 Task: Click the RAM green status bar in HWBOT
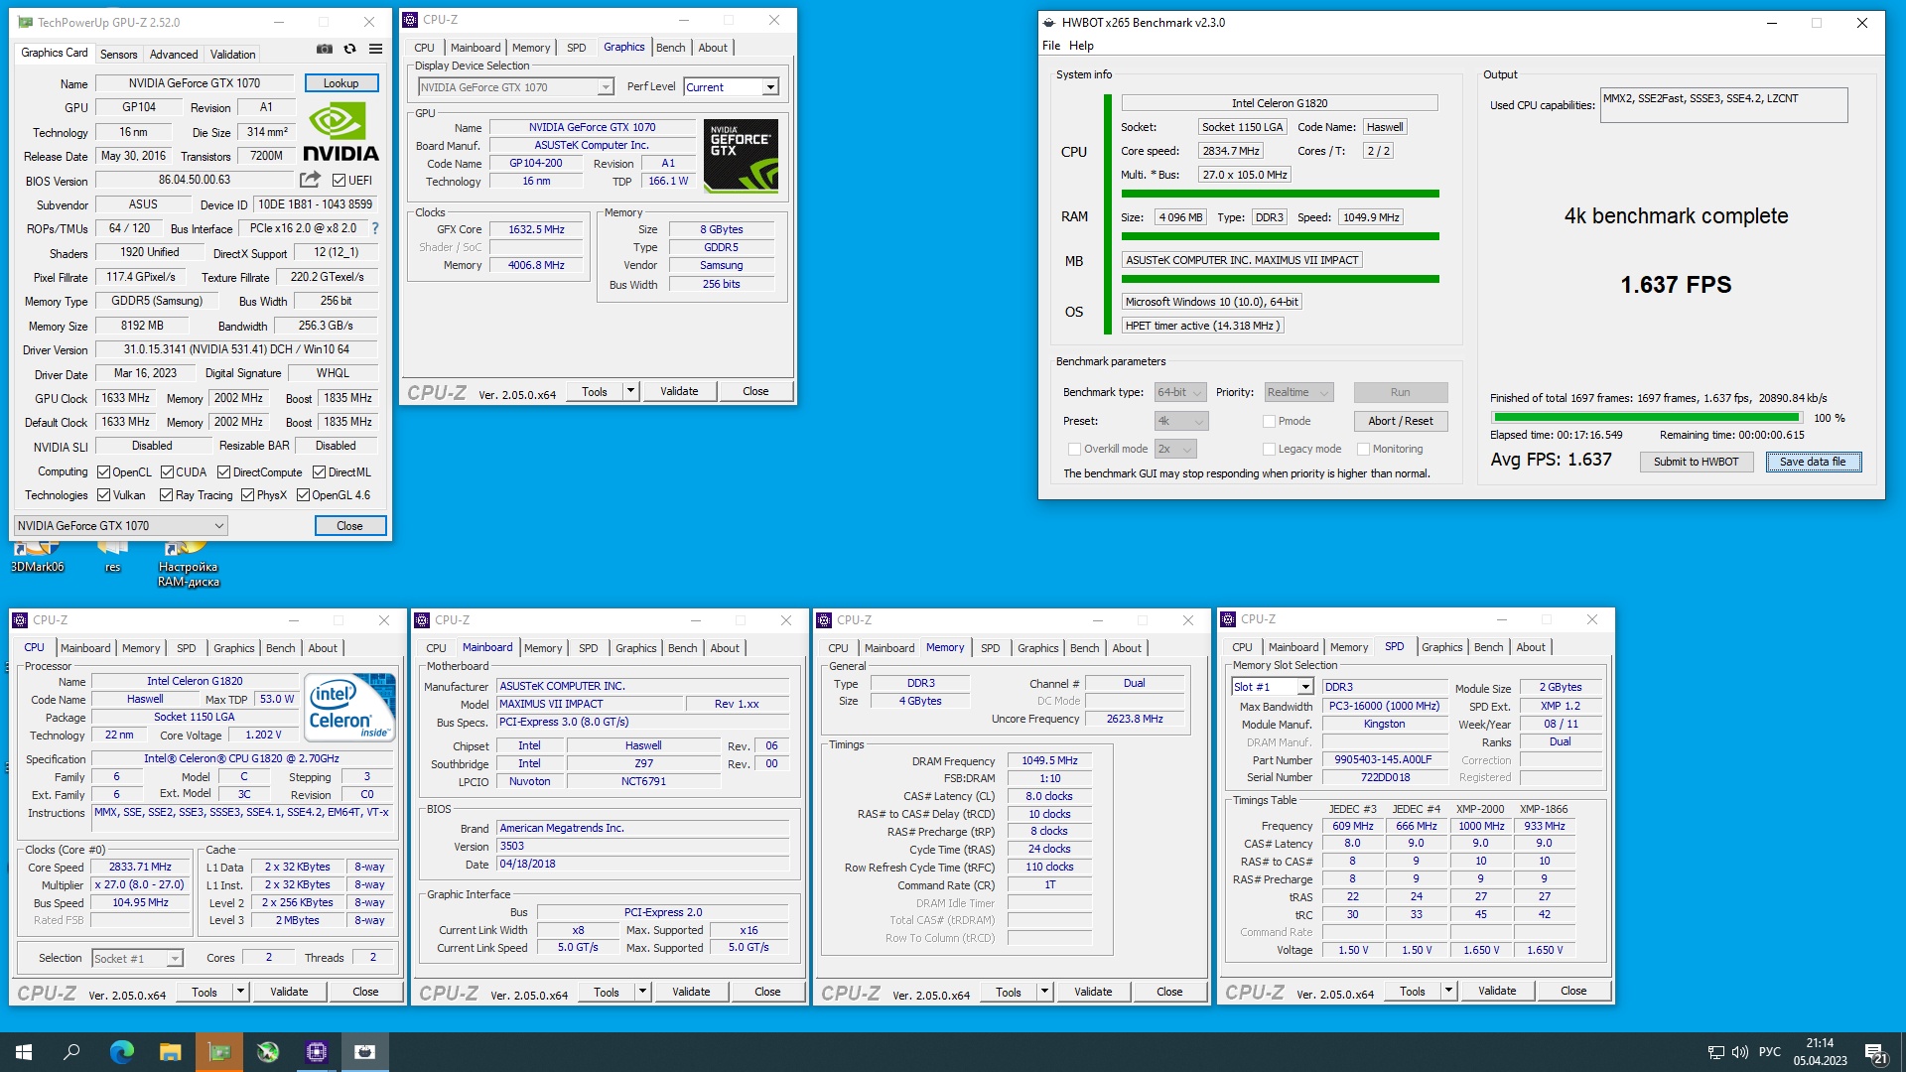pos(1280,236)
